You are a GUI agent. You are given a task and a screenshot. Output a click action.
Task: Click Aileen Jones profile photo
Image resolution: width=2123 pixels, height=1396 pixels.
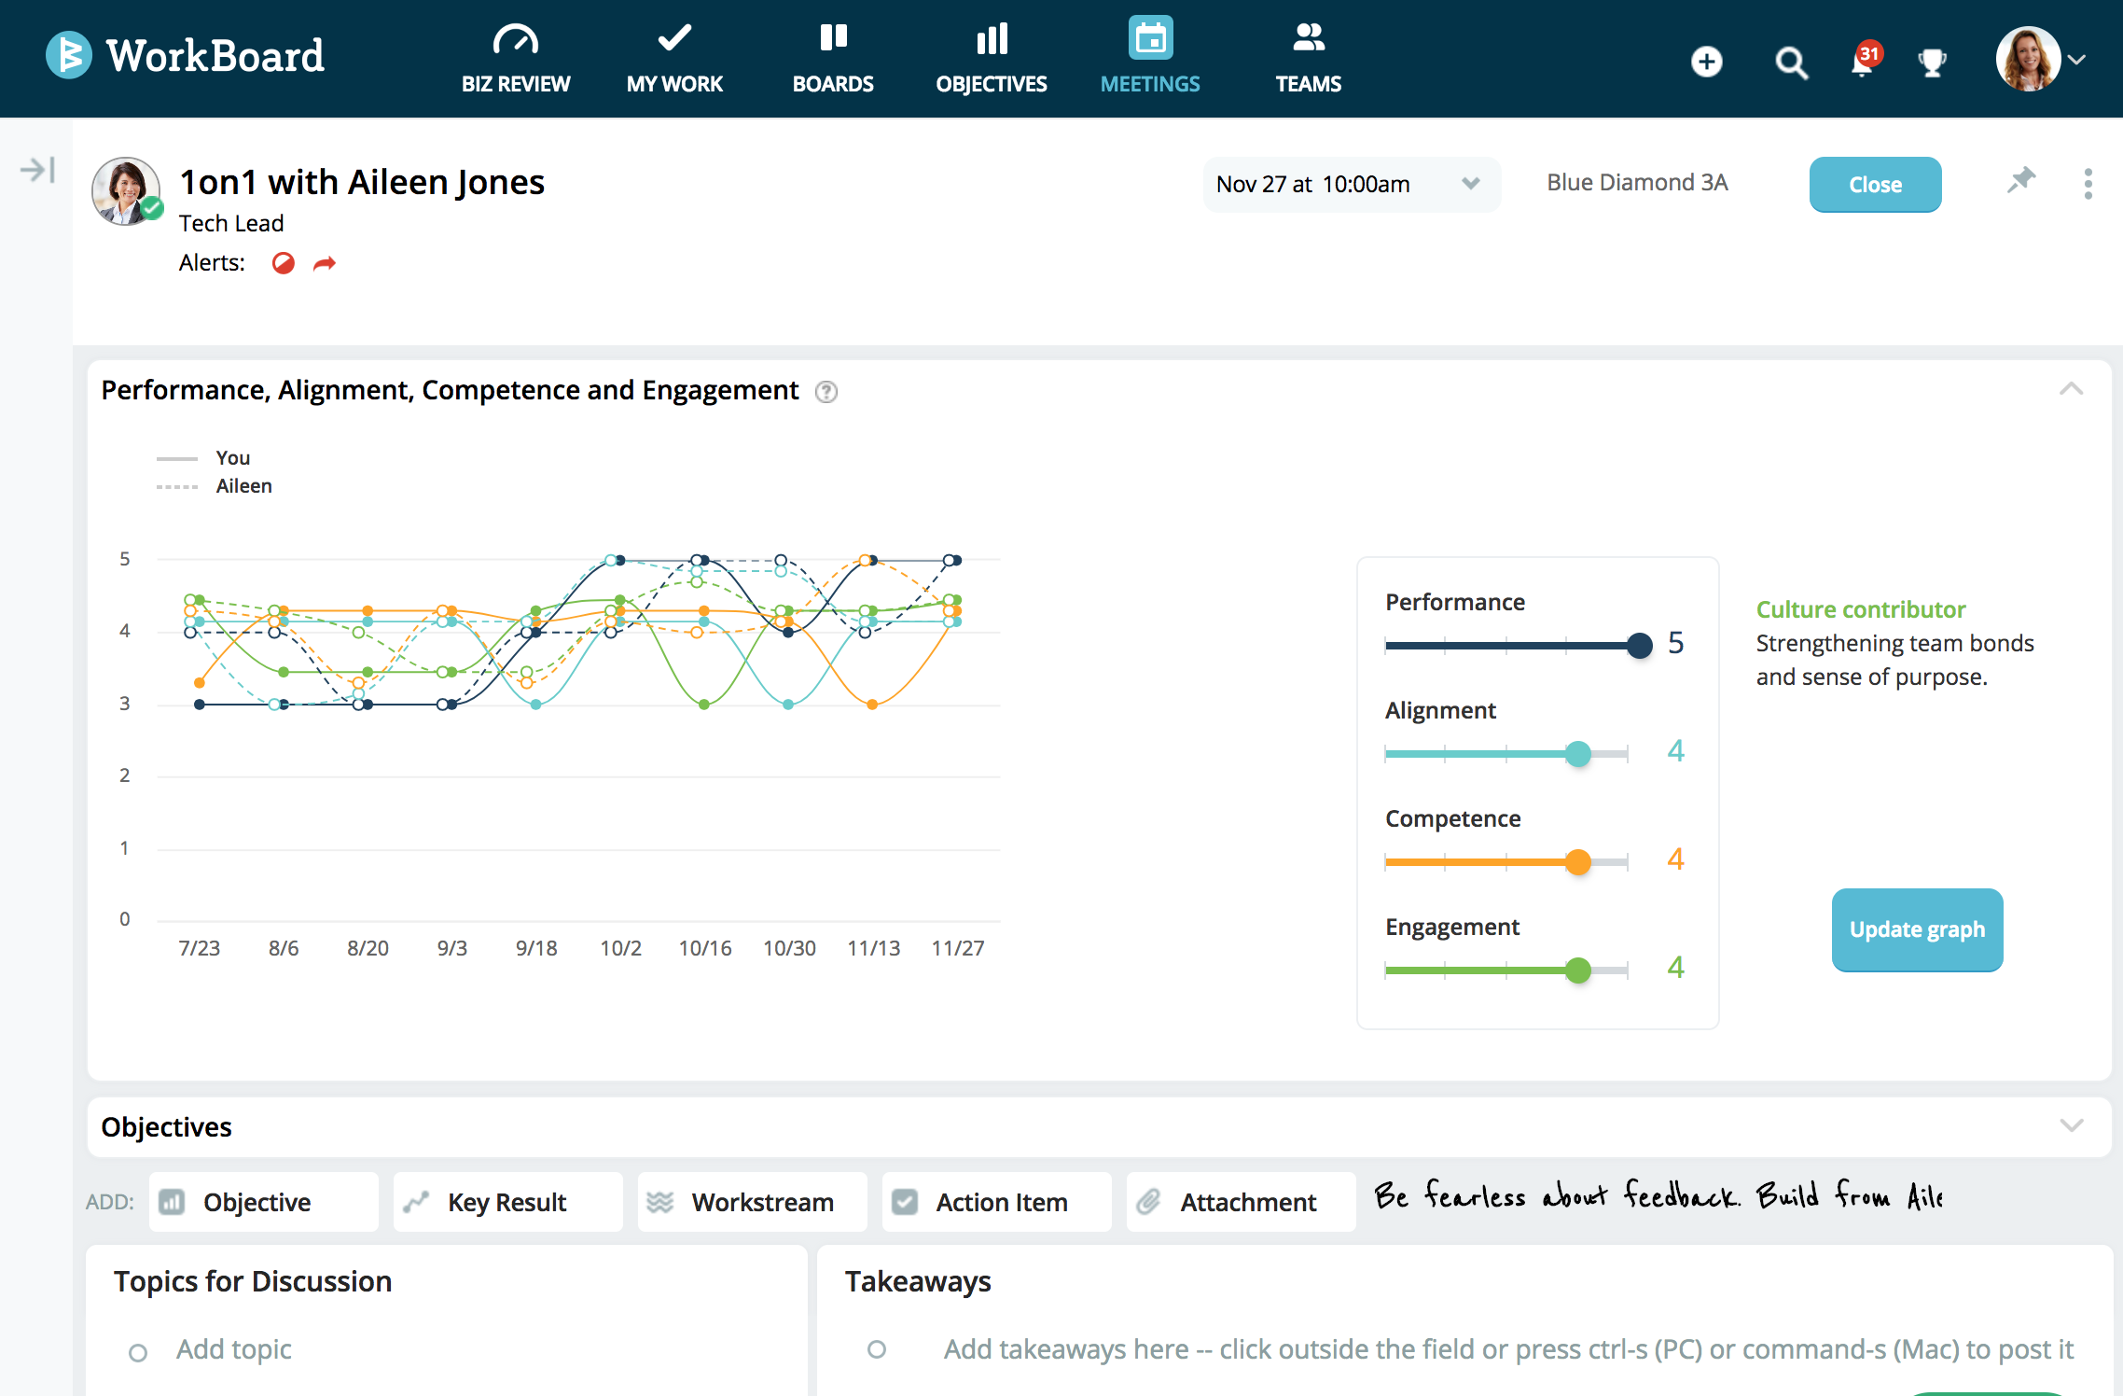tap(126, 191)
